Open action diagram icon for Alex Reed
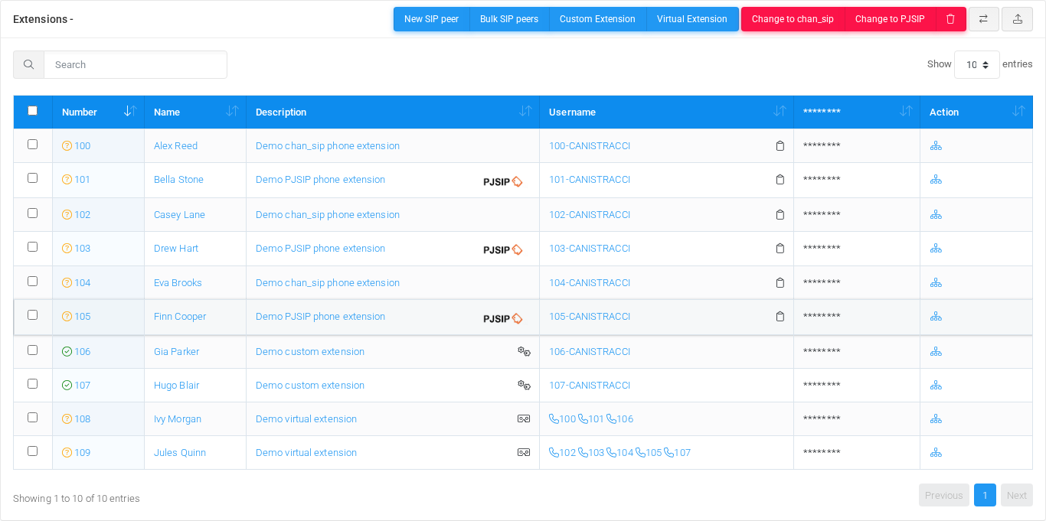 (x=936, y=146)
